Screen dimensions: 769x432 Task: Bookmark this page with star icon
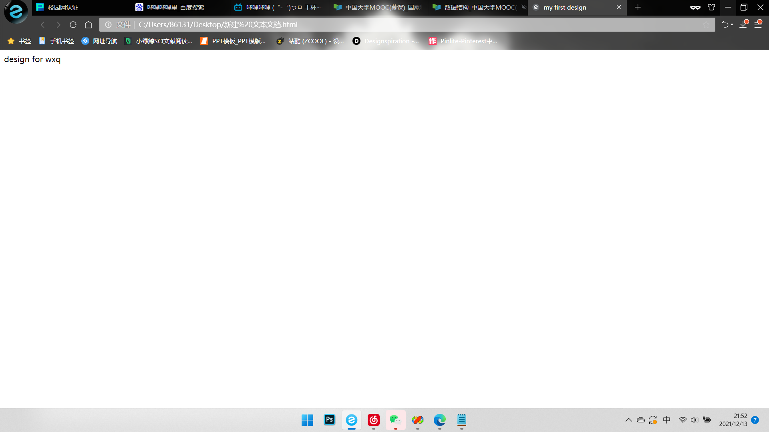pyautogui.click(x=706, y=25)
